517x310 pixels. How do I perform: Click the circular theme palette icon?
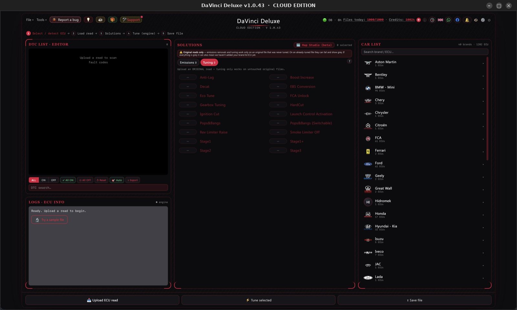pos(432,20)
